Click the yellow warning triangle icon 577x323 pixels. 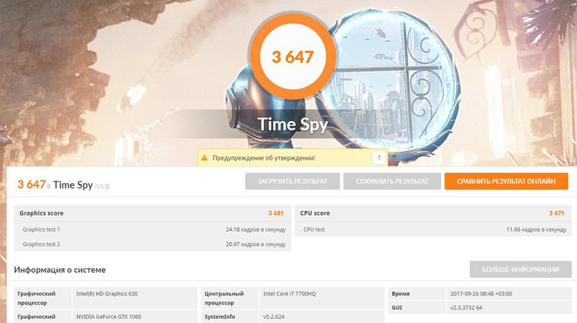click(204, 158)
